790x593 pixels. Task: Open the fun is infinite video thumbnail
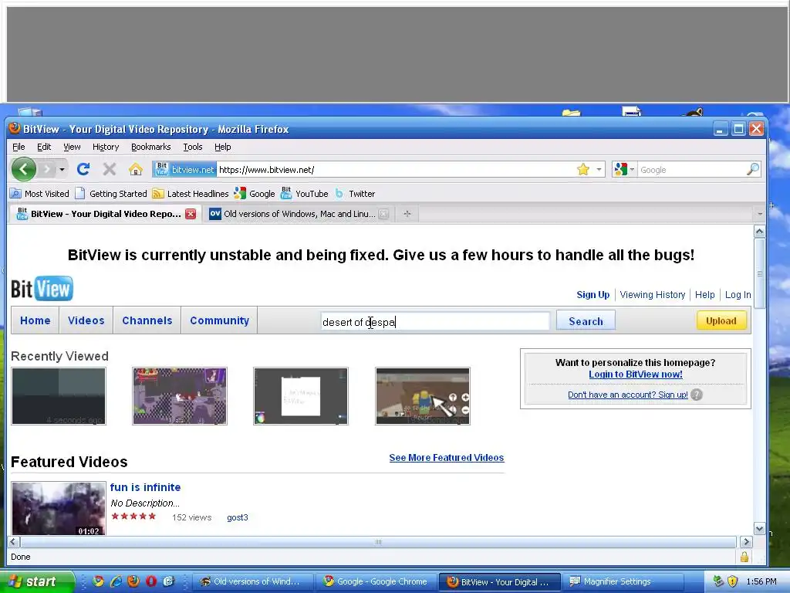(59, 508)
